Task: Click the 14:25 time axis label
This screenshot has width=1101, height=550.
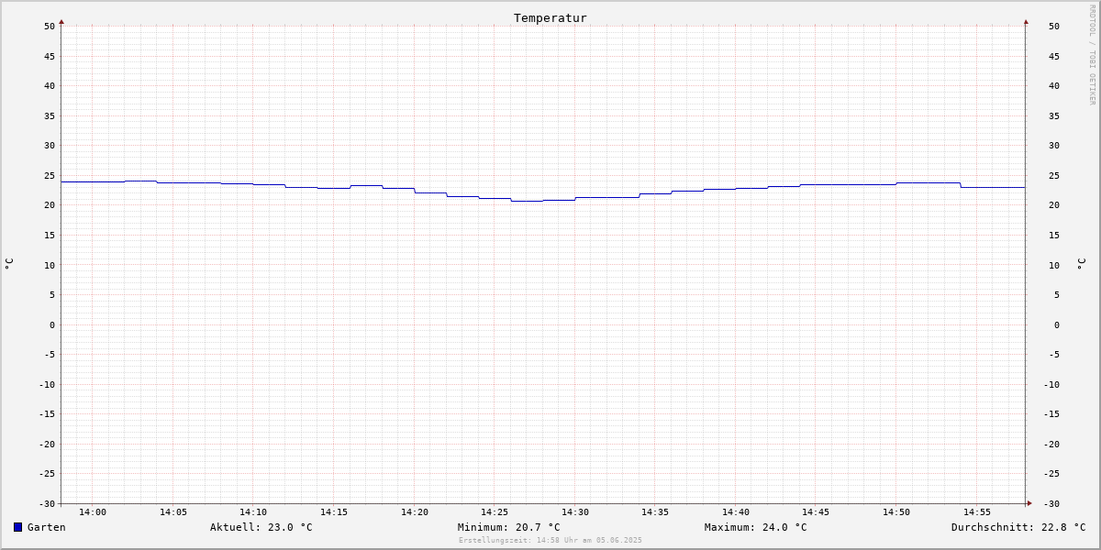Action: tap(495, 512)
